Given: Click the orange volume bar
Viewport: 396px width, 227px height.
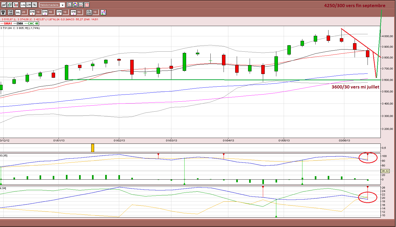Looking at the screenshot, I should (x=93, y=148).
